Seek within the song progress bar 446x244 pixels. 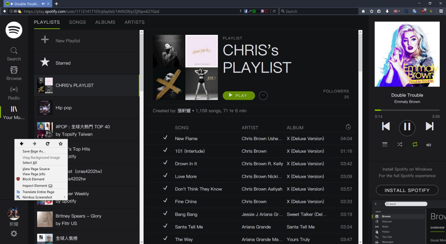pyautogui.click(x=407, y=110)
